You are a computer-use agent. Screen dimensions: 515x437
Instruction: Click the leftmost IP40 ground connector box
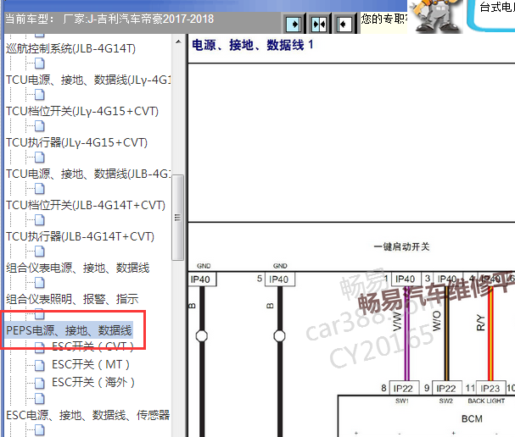[x=202, y=279]
